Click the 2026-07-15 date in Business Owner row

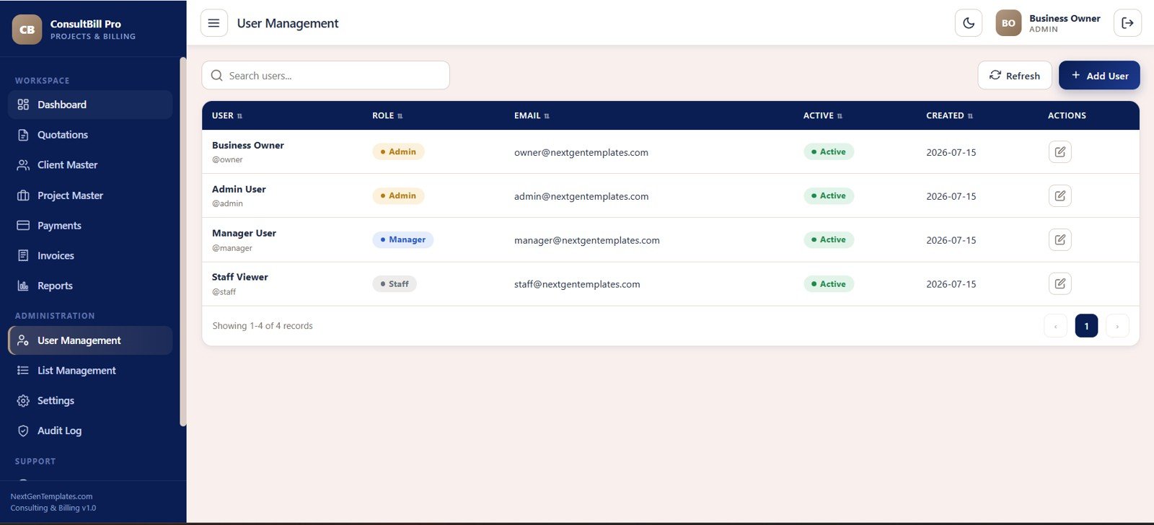click(951, 152)
